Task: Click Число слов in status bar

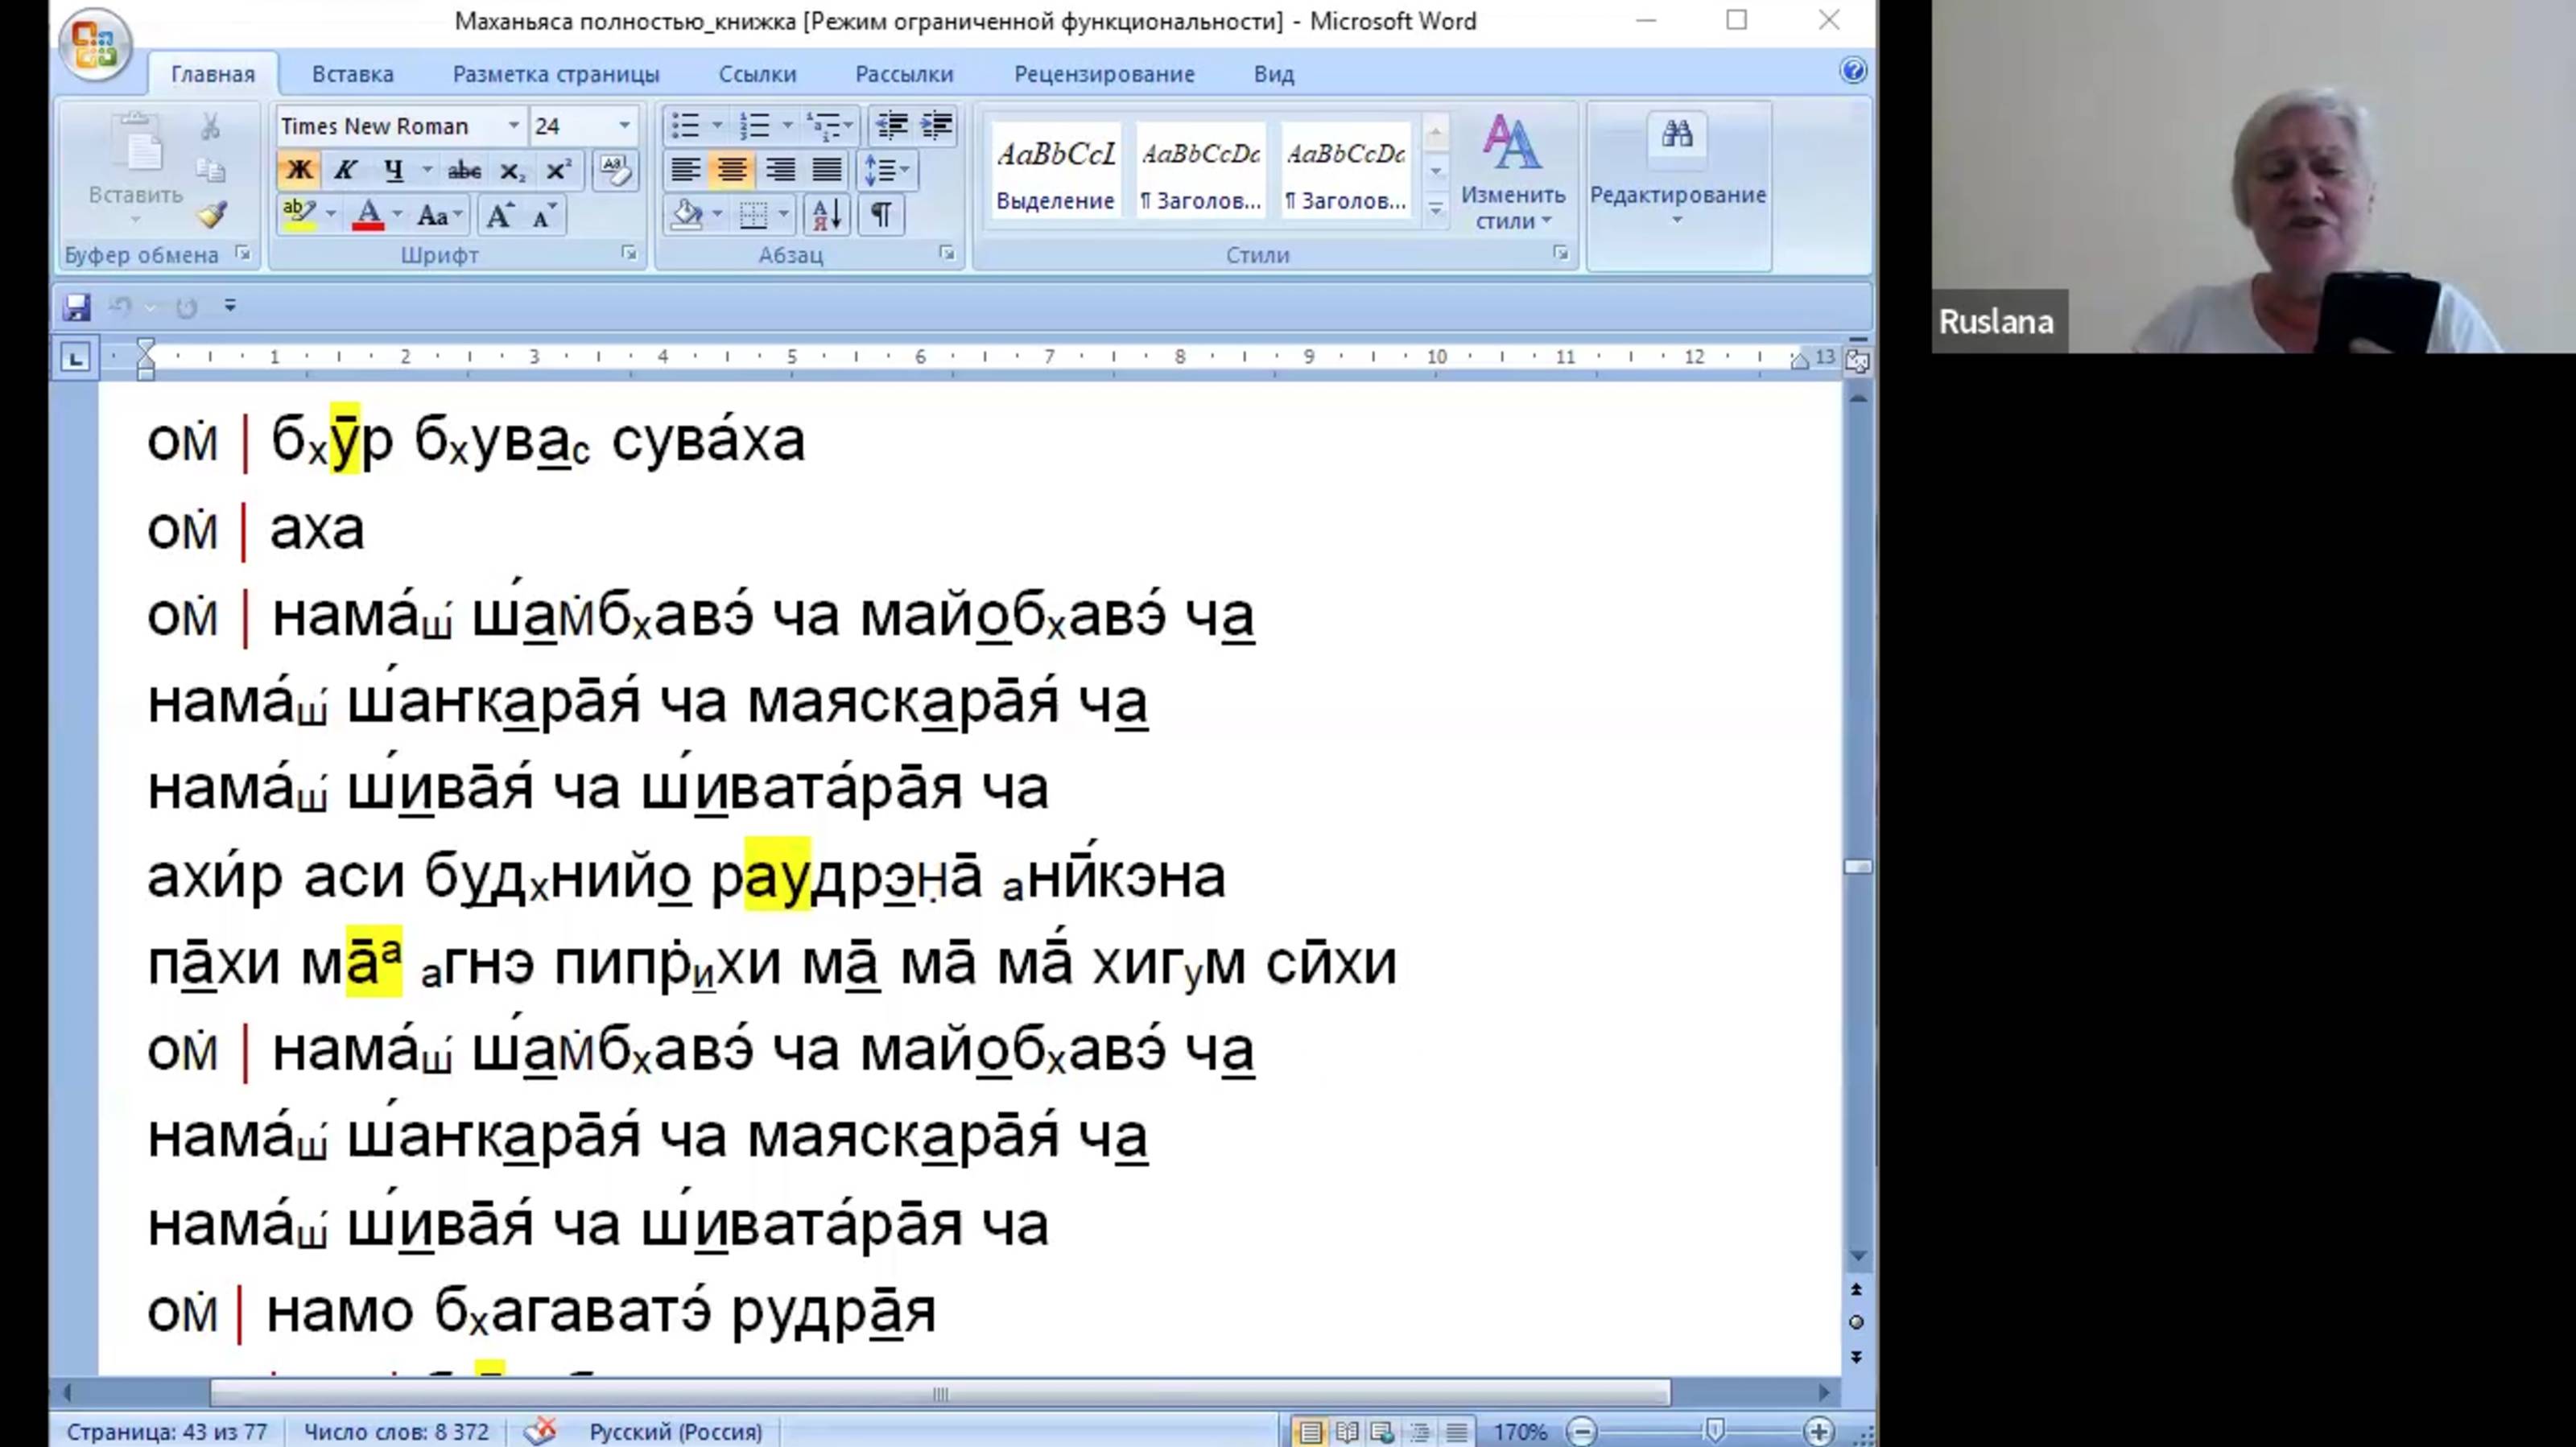Action: [x=396, y=1432]
